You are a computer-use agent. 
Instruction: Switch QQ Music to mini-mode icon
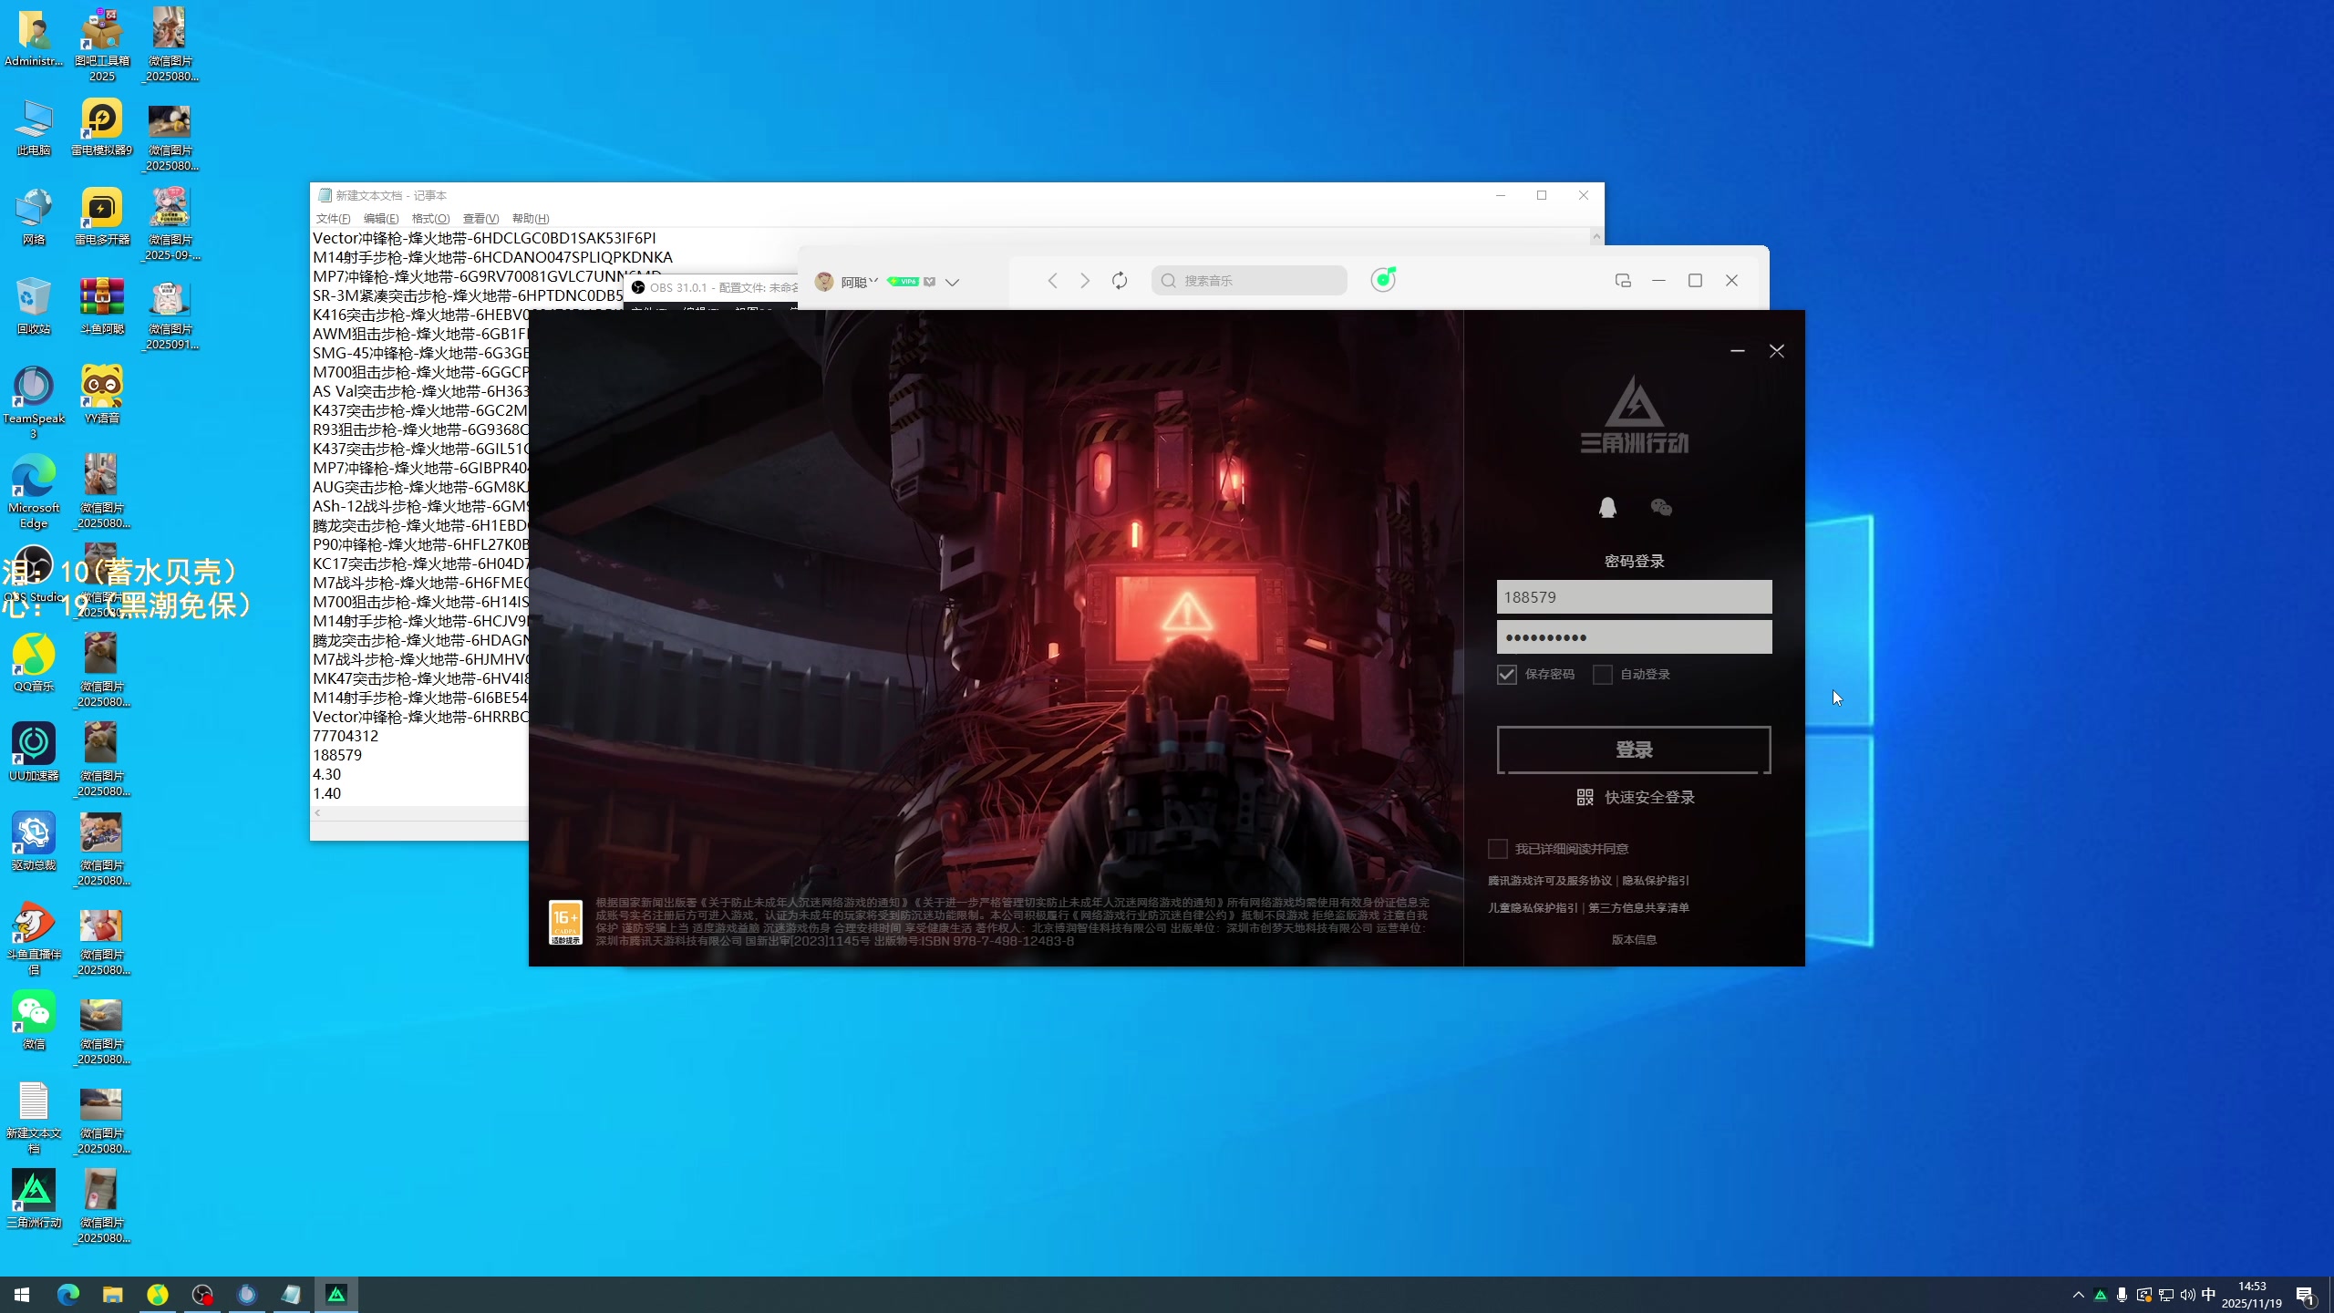(x=1623, y=281)
